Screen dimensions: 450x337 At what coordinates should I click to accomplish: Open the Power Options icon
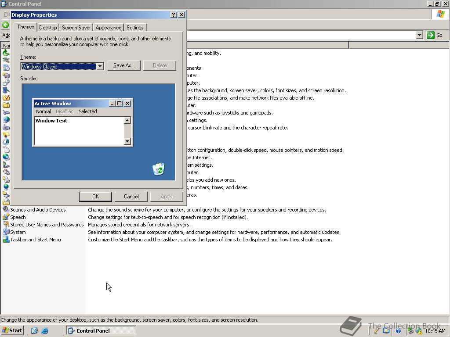pos(6,172)
